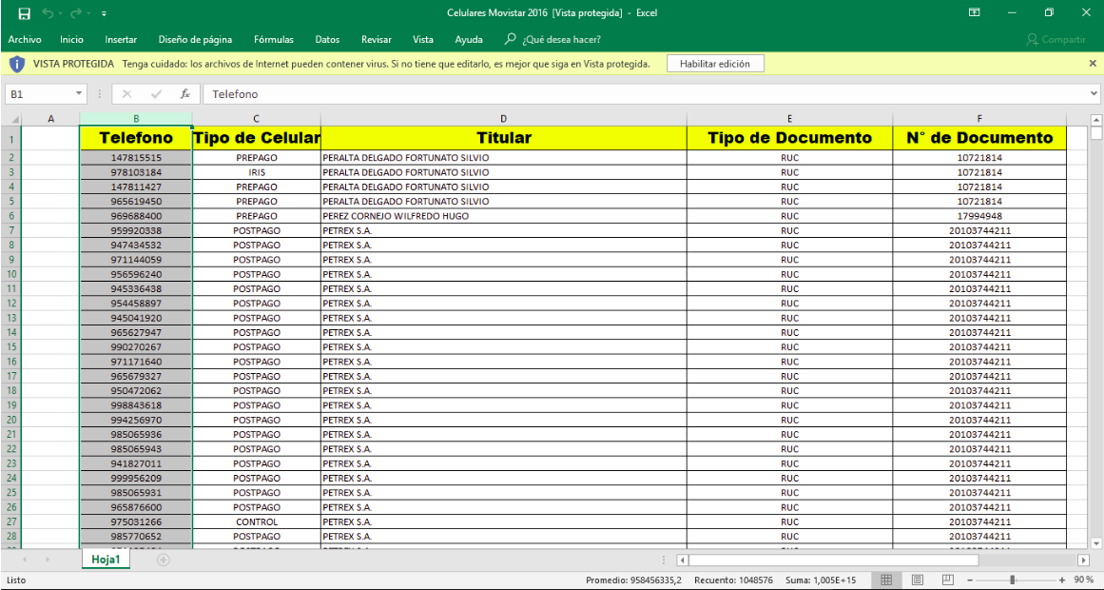Switch to Page Layout view icon
1104x590 pixels.
coord(918,580)
